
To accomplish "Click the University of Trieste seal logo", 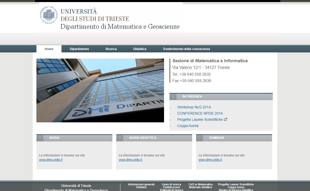I will tap(49, 15).
